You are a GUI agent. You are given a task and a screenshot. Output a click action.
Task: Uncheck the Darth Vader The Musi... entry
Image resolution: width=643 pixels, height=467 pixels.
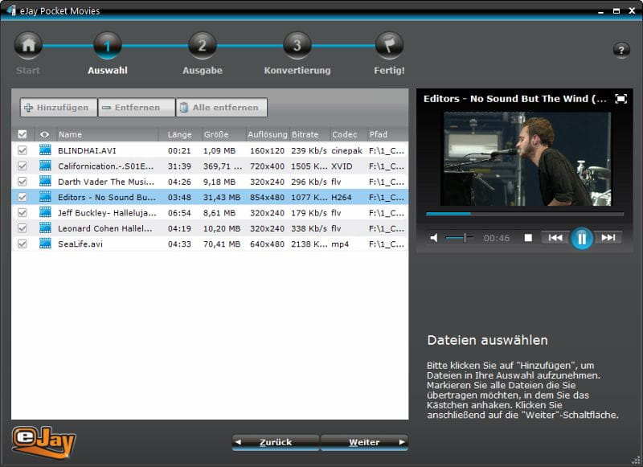coord(20,181)
